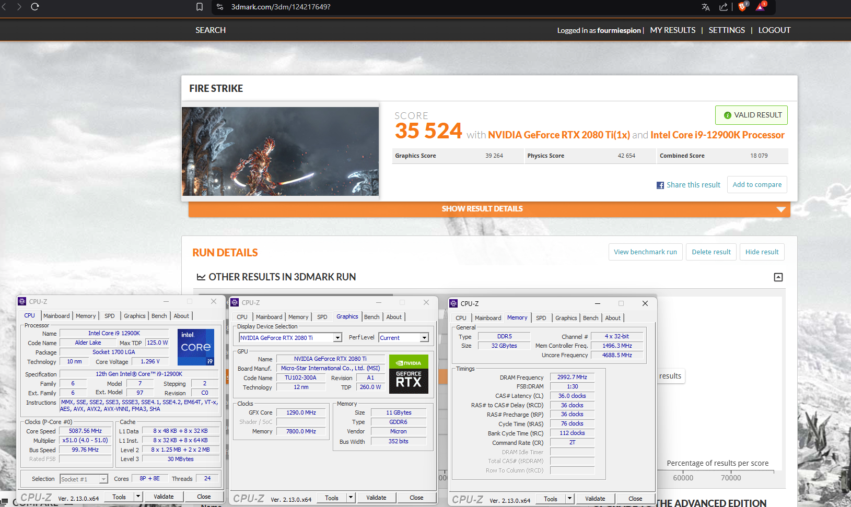Open Display Device Selection dropdown
This screenshot has height=507, width=851.
pyautogui.click(x=338, y=338)
